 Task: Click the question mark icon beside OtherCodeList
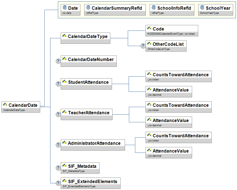pyautogui.click(x=143, y=46)
